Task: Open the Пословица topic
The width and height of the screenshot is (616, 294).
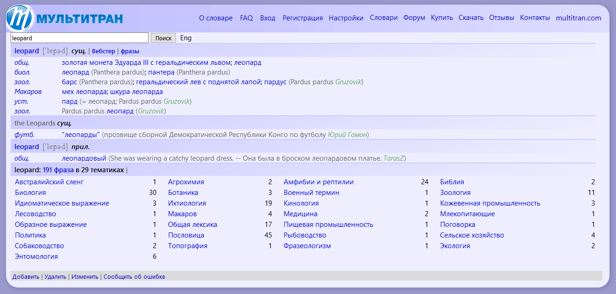Action: tap(186, 235)
